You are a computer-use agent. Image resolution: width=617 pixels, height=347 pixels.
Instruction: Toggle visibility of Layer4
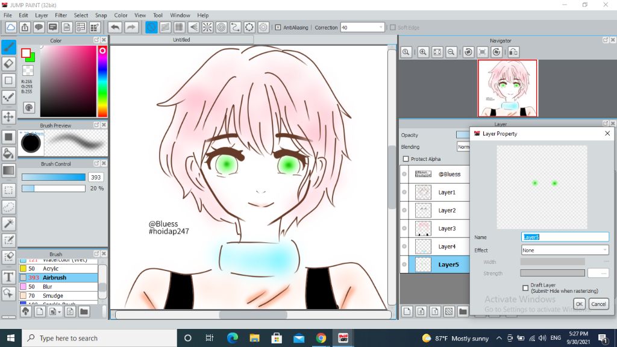coord(404,246)
